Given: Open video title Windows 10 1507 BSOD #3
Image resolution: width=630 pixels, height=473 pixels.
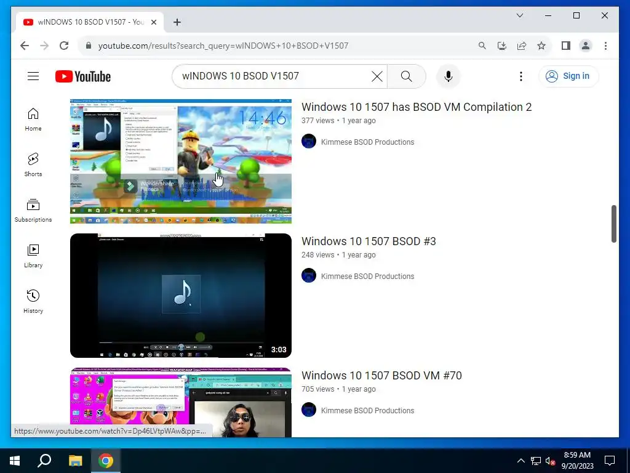Looking at the screenshot, I should pos(369,241).
